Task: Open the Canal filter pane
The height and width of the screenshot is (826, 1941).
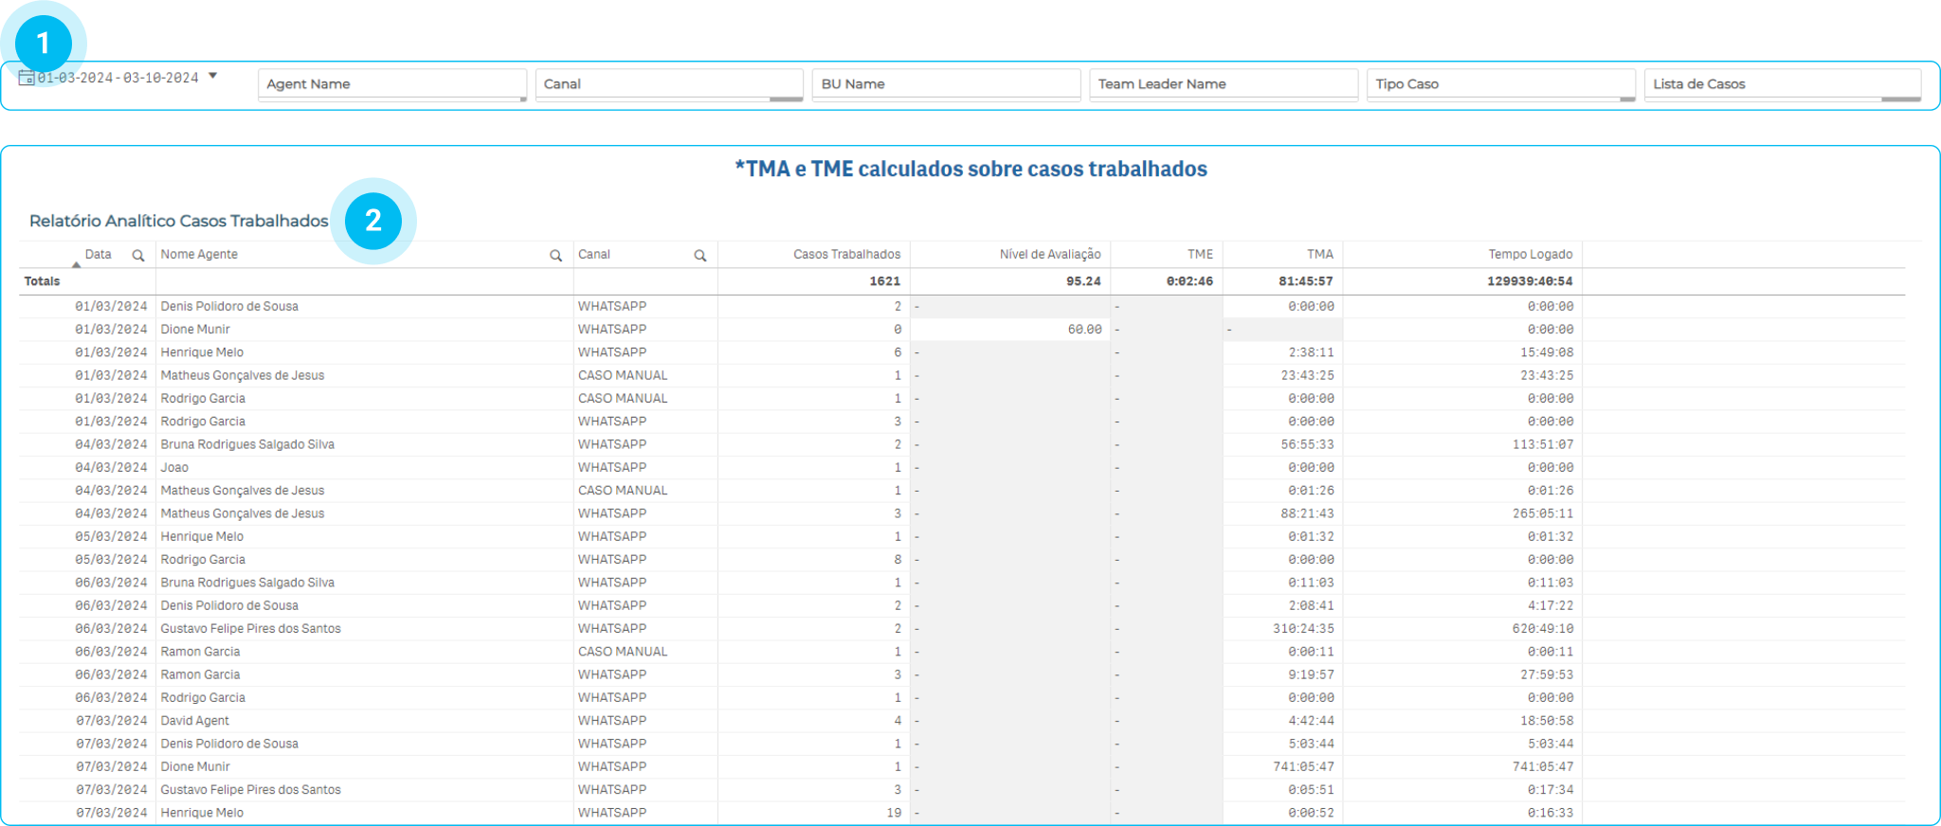Action: [668, 84]
